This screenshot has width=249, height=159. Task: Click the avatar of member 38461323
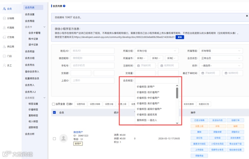point(63,139)
